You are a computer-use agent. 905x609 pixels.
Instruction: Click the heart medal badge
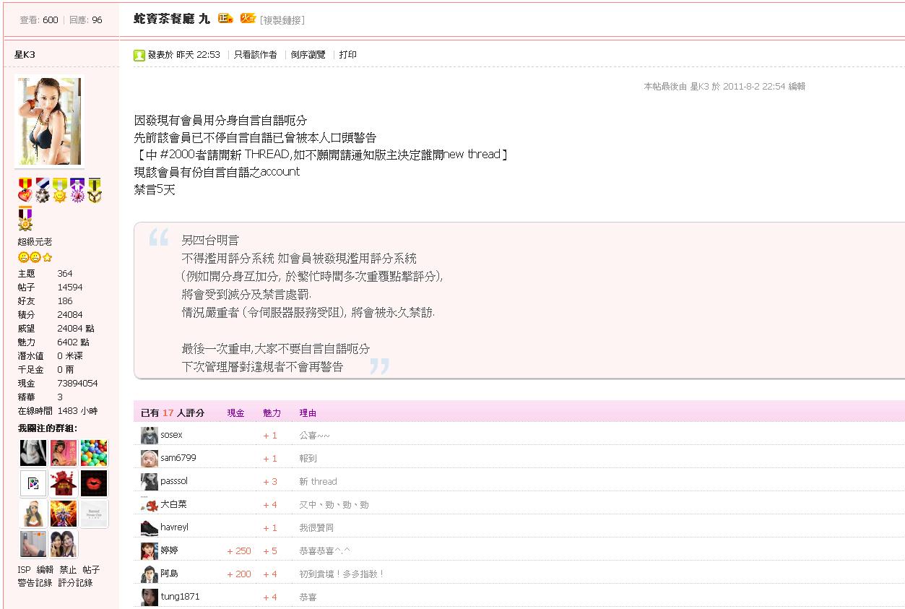(x=25, y=190)
